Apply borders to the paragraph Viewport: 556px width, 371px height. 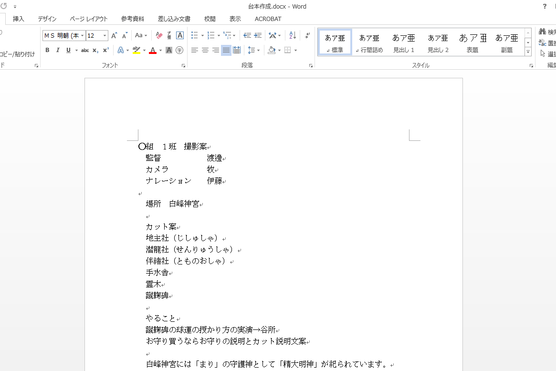[x=288, y=50]
